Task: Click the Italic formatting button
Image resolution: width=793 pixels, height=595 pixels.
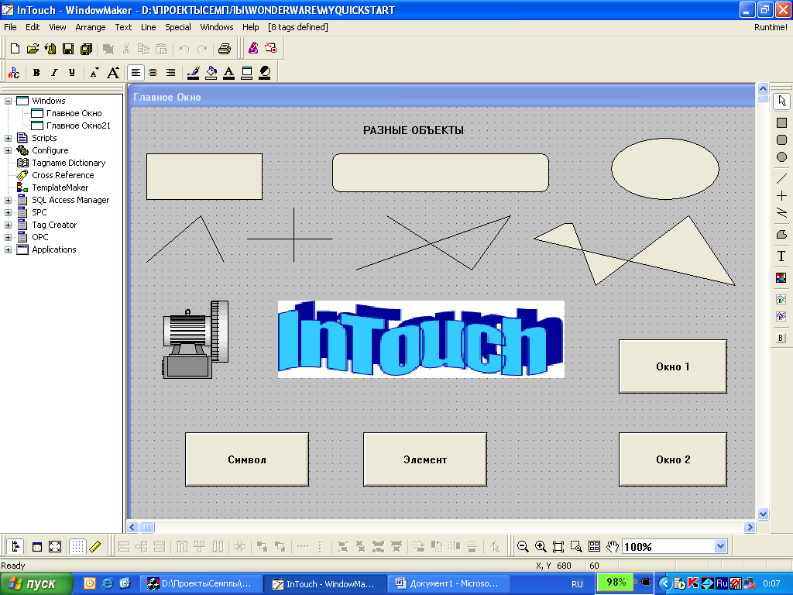Action: coord(54,73)
